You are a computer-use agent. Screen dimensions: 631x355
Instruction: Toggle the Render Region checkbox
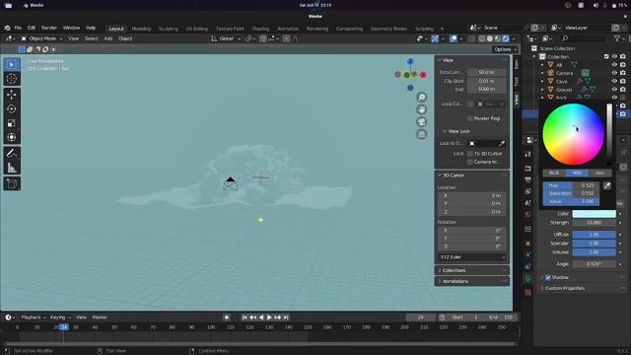(470, 118)
